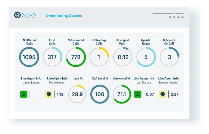Open the N Answered Calls gauge showing 778
This screenshot has height=134, width=209.
tap(76, 57)
